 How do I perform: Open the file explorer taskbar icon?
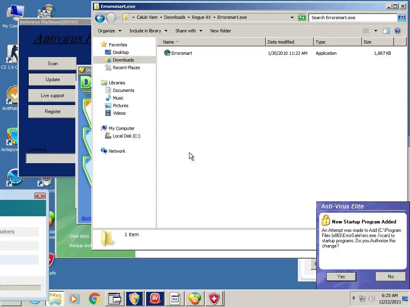(x=55, y=299)
